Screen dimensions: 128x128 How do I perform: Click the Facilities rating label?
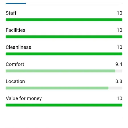click(15, 30)
